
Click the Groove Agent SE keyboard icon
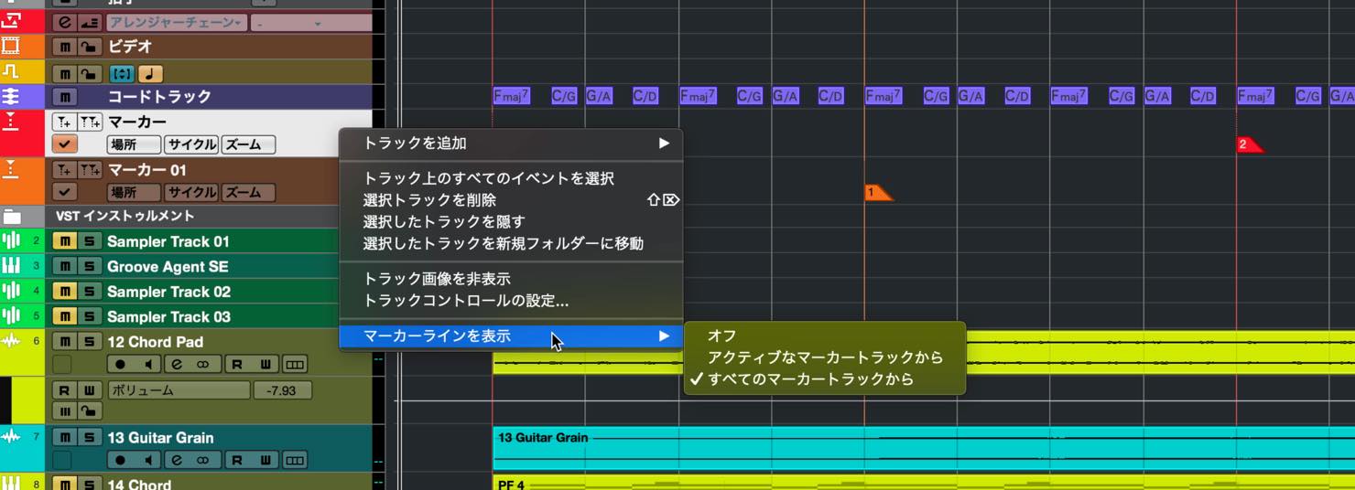[11, 266]
